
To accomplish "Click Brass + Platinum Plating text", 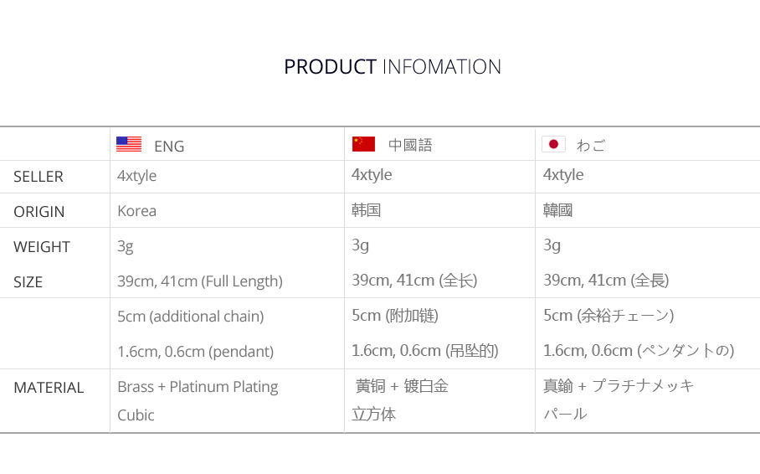I will (x=198, y=387).
